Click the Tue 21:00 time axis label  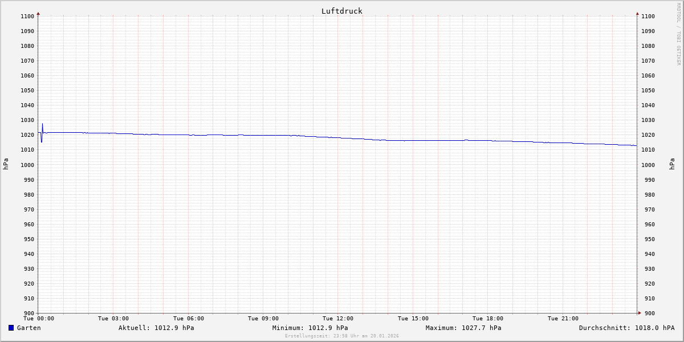563,319
